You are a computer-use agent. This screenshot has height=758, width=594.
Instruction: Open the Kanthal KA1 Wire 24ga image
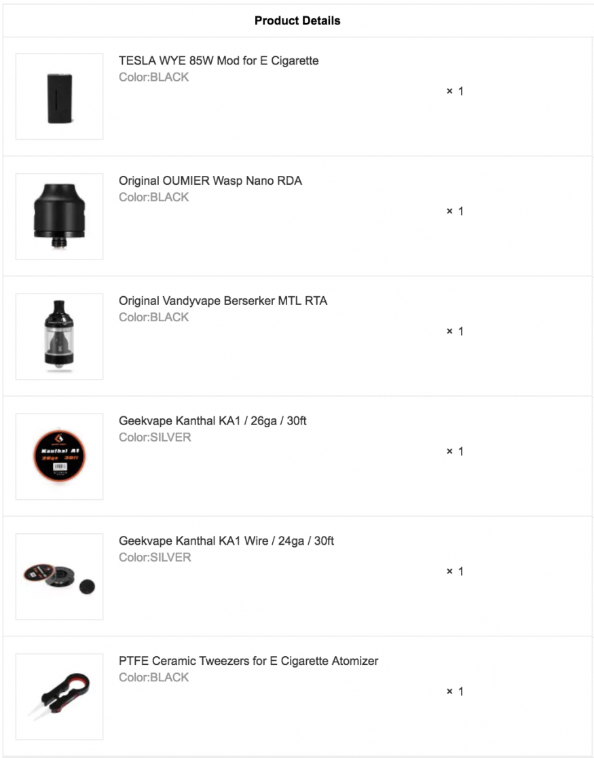59,576
